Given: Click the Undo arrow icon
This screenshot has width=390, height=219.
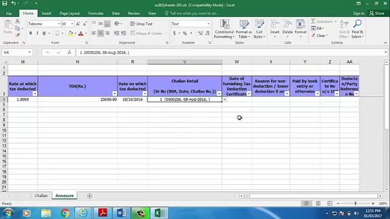Looking at the screenshot, I should [x=13, y=3].
